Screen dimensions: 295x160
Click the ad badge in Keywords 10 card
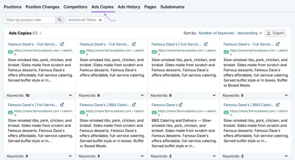pyautogui.click(x=10, y=52)
